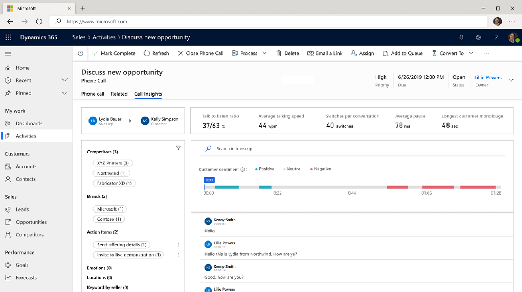
Task: Select the Assign icon in the toolbar
Action: tap(354, 53)
